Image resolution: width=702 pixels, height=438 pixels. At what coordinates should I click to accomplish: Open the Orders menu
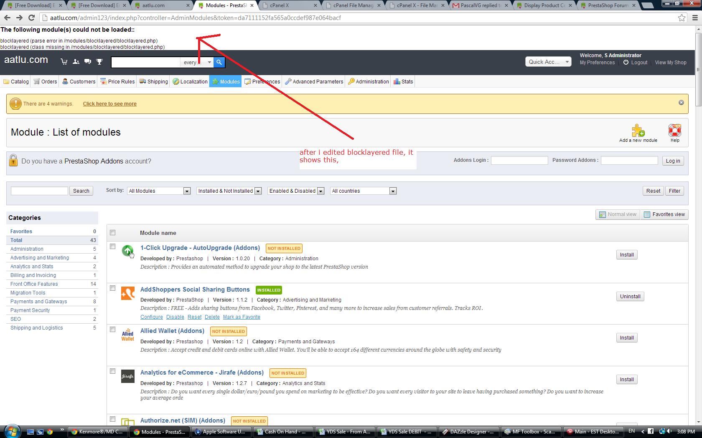pyautogui.click(x=45, y=82)
